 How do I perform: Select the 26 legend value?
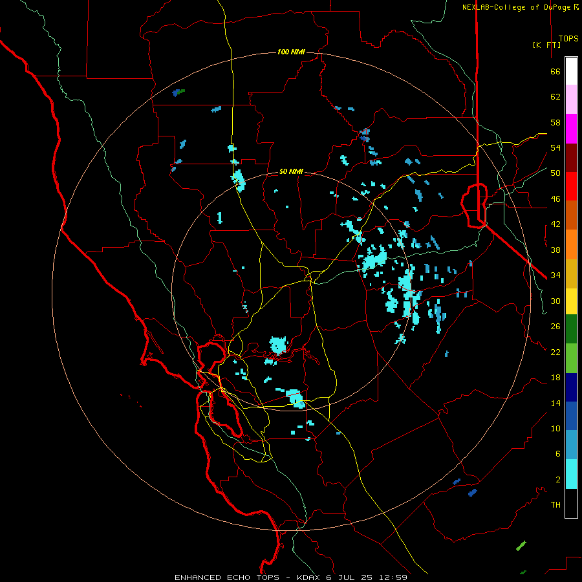point(555,327)
